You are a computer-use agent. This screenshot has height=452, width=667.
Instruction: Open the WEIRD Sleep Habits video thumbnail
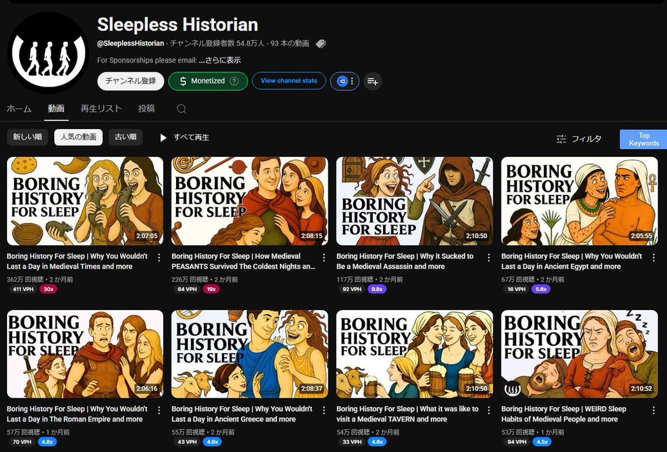point(579,354)
